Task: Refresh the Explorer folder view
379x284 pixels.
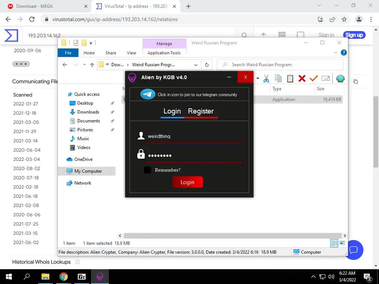Action: (x=207, y=65)
